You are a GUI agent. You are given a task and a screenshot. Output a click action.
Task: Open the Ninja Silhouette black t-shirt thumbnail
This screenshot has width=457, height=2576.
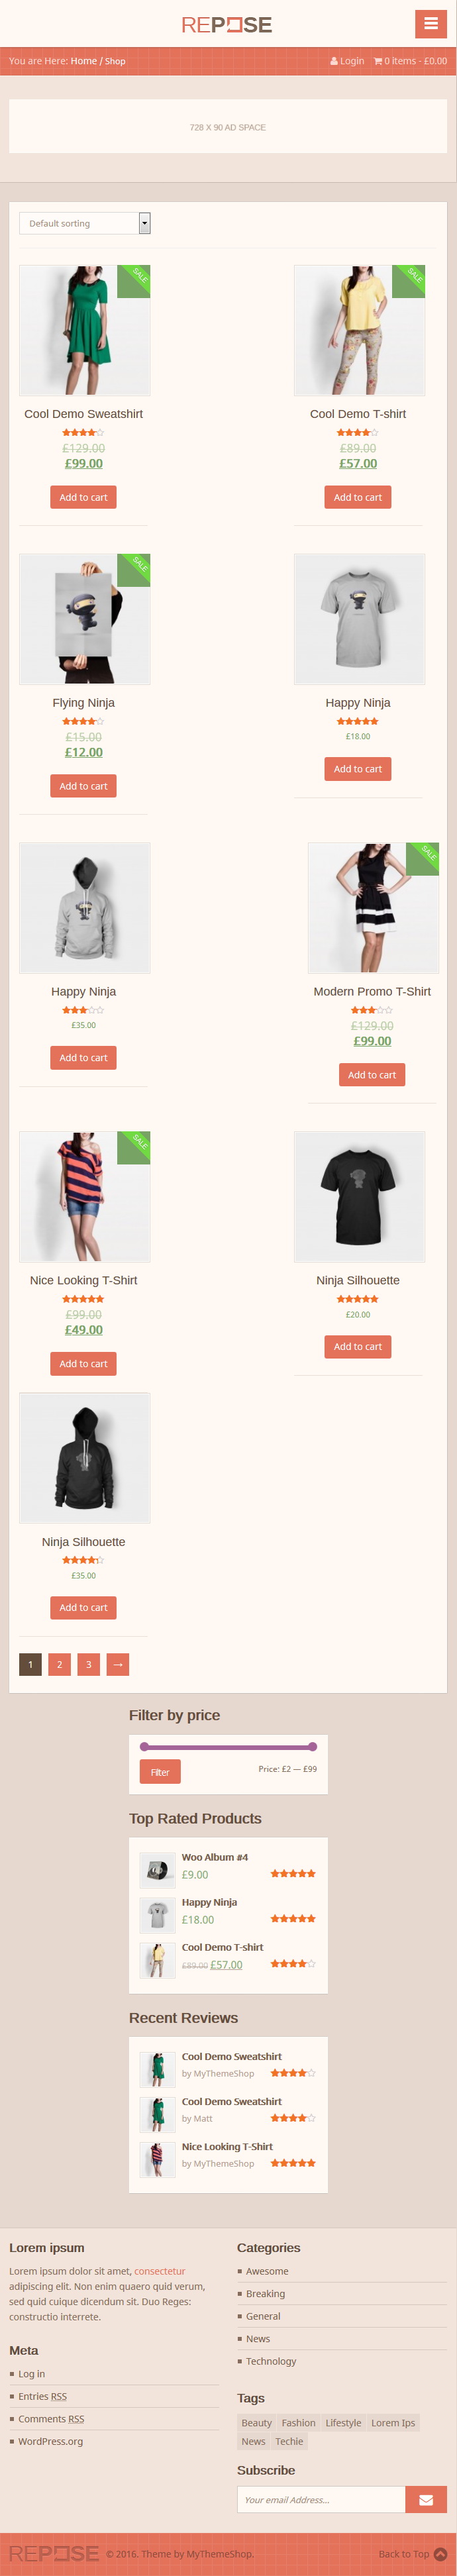click(x=359, y=1197)
